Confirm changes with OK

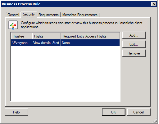pos(114,112)
